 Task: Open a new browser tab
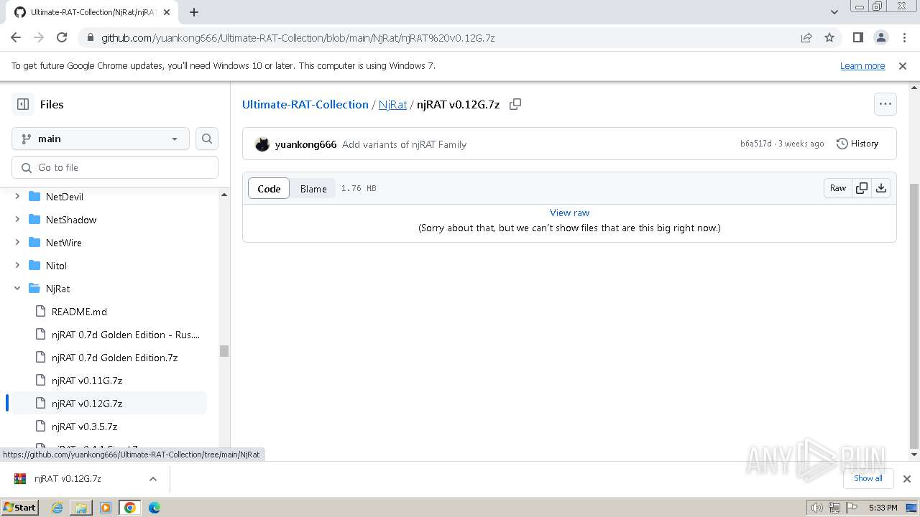(194, 12)
